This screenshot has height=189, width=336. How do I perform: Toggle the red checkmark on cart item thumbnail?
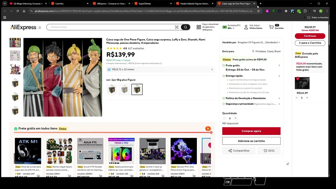pos(297,79)
